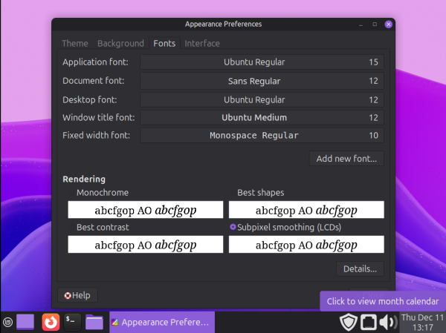Launch Firefox from the panel
This screenshot has width=446, height=333.
point(51,322)
